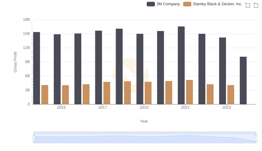The height and width of the screenshot is (151, 262).
Task: Click the 2023 x-axis label
Action: 227,107
